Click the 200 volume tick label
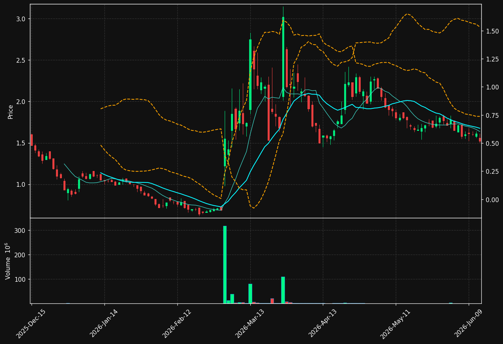503x344 pixels. click(20, 255)
